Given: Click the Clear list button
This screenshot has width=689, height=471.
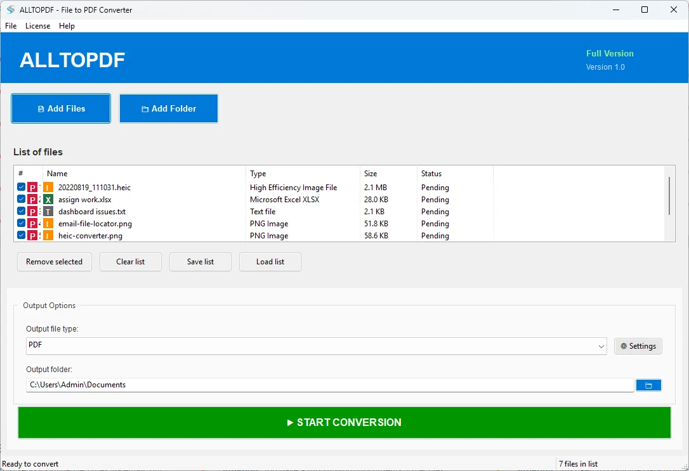Looking at the screenshot, I should 130,262.
